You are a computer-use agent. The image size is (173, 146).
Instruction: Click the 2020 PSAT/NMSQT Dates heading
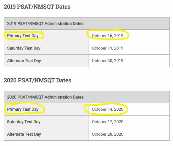[37, 80]
